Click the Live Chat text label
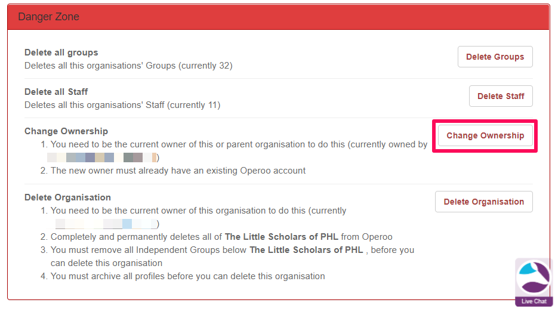555x309 pixels. (x=534, y=301)
